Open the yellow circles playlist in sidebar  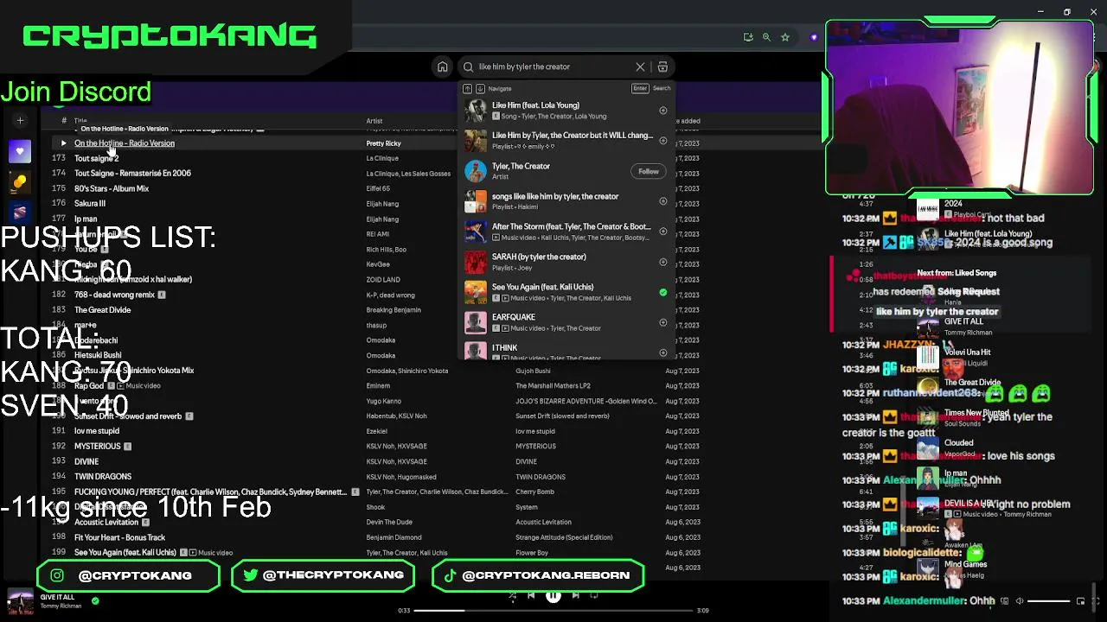click(x=20, y=182)
